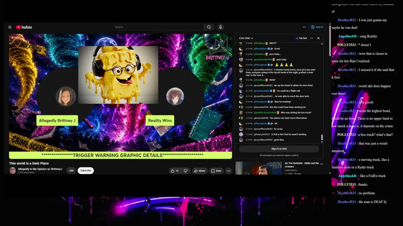The width and height of the screenshot is (403, 226).
Task: Open the On The Darkside recommended video title
Action: 302,165
